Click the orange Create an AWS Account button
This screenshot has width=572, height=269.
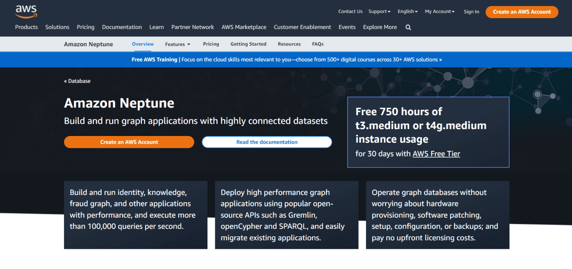pos(129,142)
